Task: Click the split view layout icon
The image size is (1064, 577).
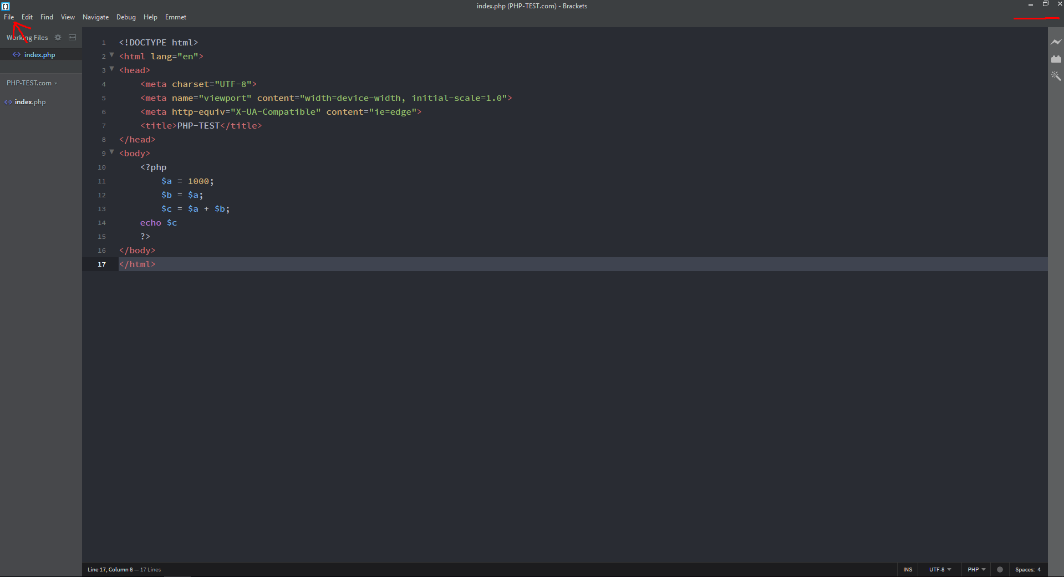Action: [x=72, y=37]
